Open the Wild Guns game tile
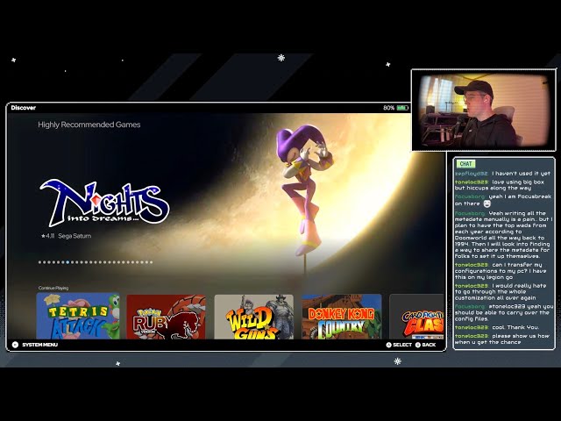This screenshot has height=421, width=561. (x=253, y=317)
